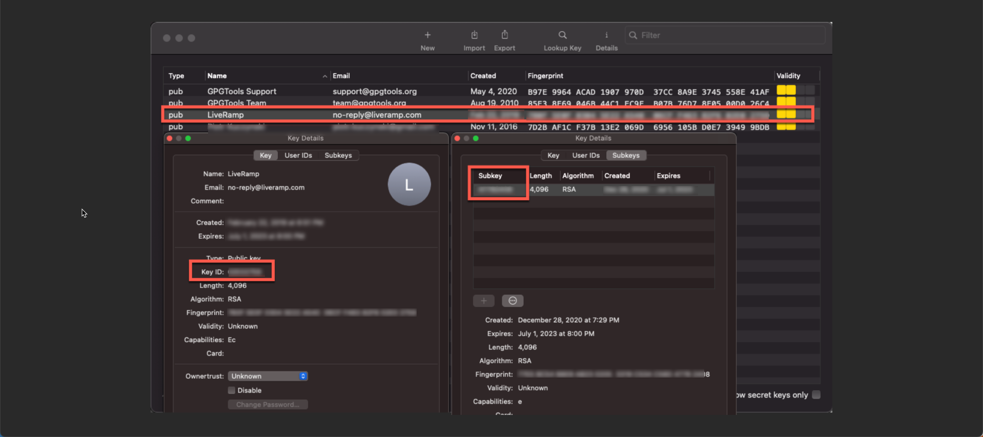Select the GPGTools Support key row
983x437 pixels.
pyautogui.click(x=491, y=91)
